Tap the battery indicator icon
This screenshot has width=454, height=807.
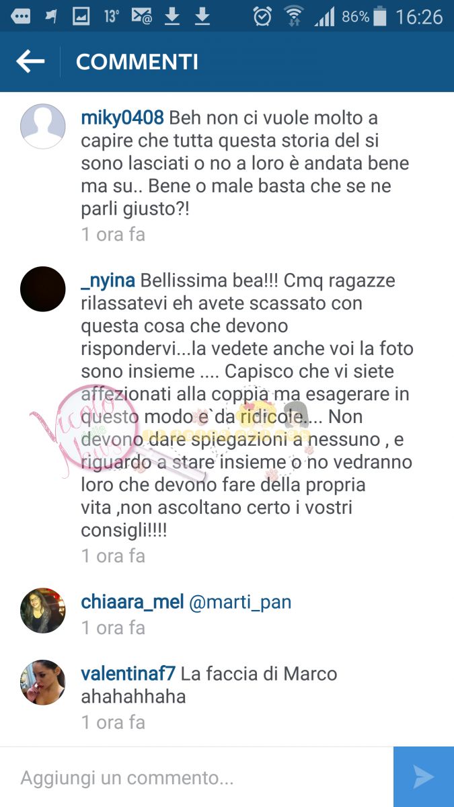coord(379,16)
